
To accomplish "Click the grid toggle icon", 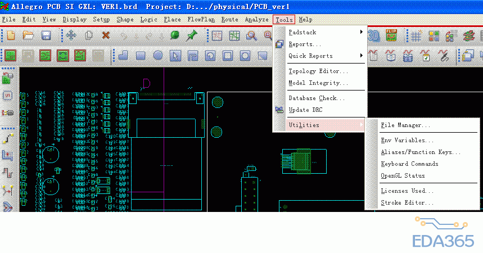I will [416, 36].
